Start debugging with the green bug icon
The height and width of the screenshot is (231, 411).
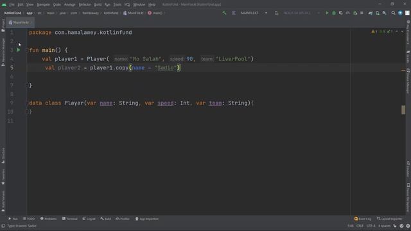click(334, 13)
